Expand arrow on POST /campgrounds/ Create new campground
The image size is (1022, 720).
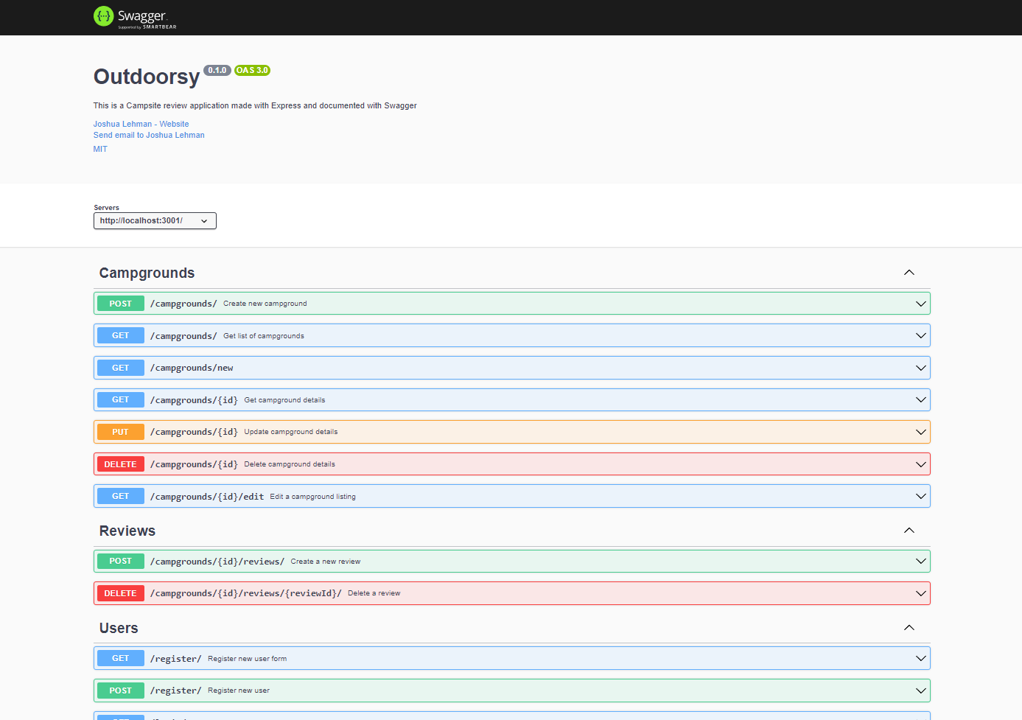920,304
